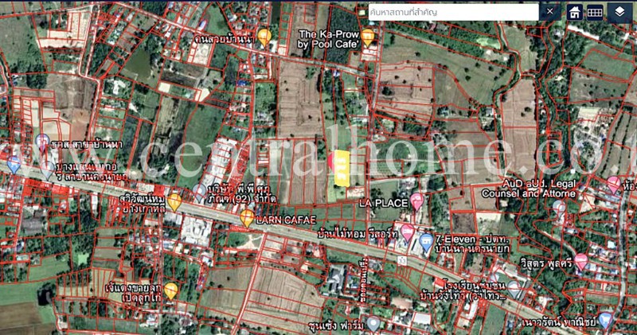This screenshot has height=335, width=637.
Task: Select The Ka-Prow by Pool Cafe' marker
Action: point(367,36)
